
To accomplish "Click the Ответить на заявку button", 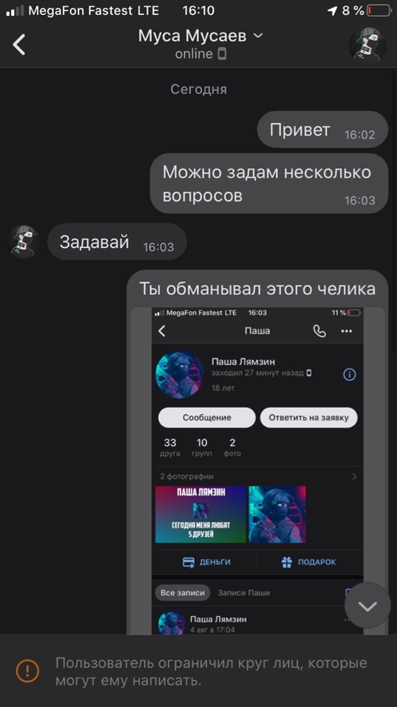I will pos(309,418).
